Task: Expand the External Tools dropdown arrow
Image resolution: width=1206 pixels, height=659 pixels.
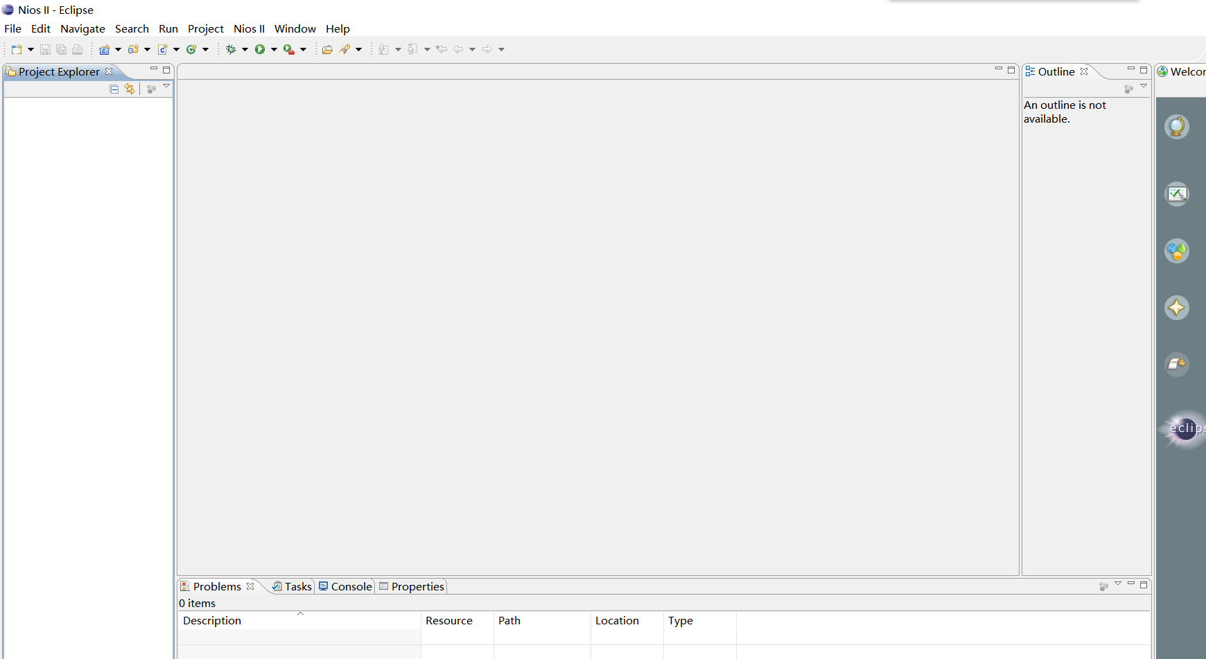Action: [303, 49]
